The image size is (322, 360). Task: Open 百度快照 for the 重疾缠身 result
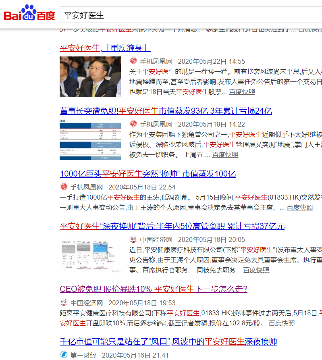(242, 92)
